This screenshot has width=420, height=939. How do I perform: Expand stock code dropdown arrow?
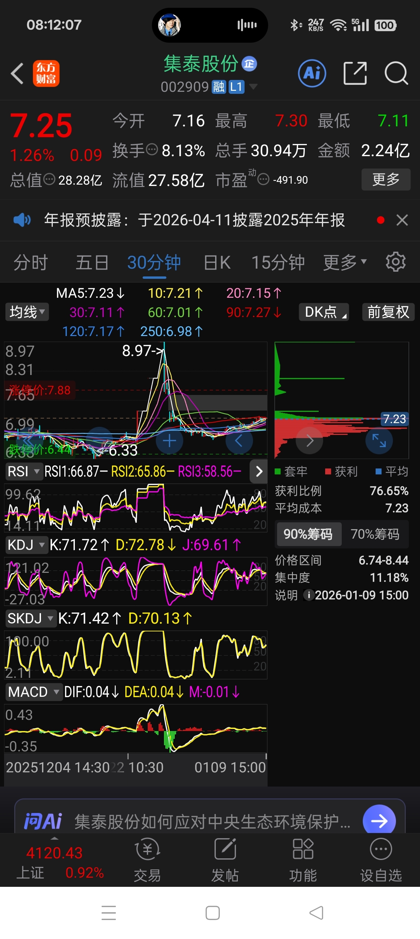pyautogui.click(x=253, y=87)
